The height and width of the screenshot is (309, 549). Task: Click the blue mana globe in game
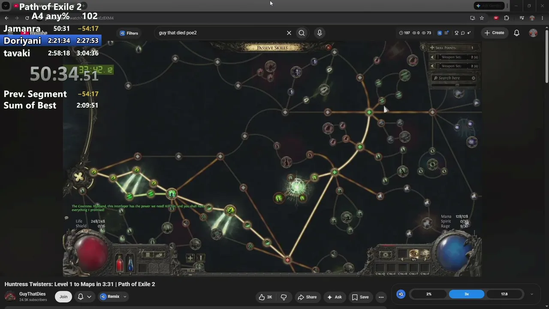(x=454, y=252)
